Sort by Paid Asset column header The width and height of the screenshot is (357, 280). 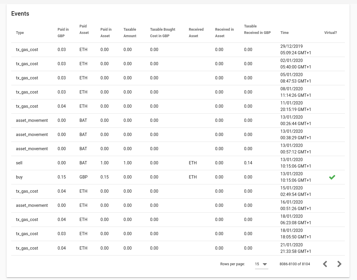pos(84,30)
